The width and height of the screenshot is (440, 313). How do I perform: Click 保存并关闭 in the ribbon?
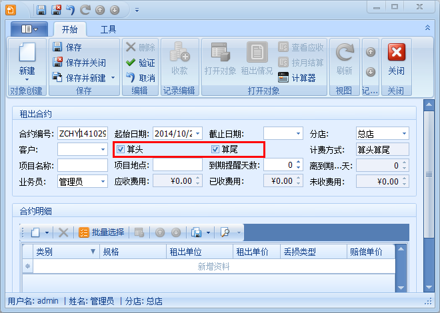79,63
